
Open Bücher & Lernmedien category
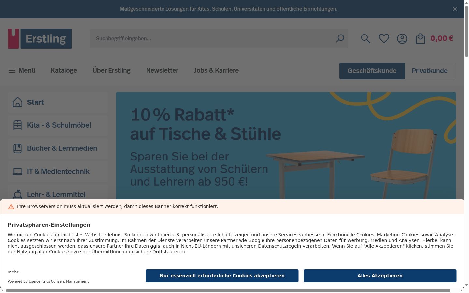(58, 148)
